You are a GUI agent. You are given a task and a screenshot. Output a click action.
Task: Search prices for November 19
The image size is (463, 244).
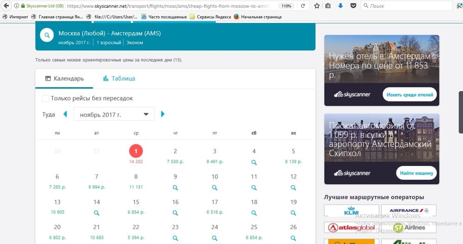(293, 213)
